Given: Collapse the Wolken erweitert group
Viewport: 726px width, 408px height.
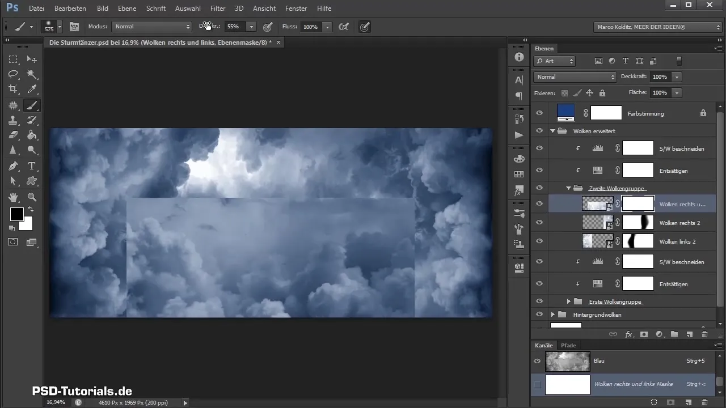Looking at the screenshot, I should (553, 130).
